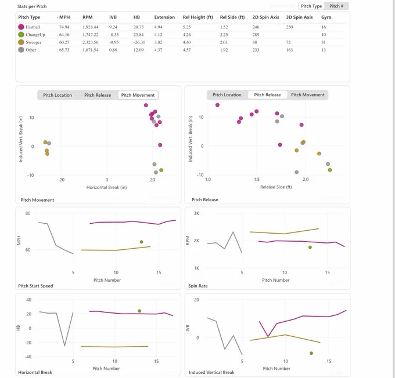Screen dimensions: 395x378
Task: Click the Gyro column header
Action: click(326, 17)
